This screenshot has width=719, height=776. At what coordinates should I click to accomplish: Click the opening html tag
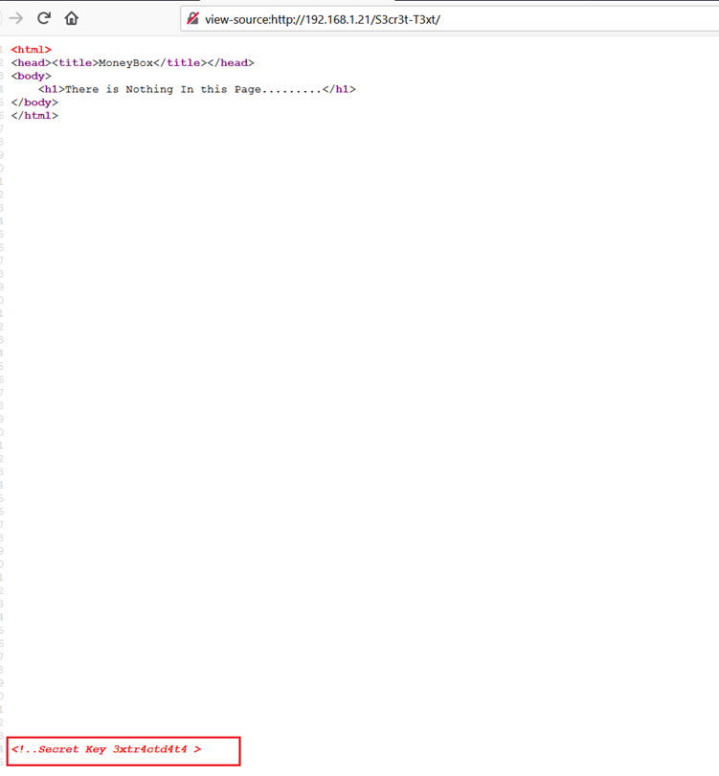[x=32, y=50]
